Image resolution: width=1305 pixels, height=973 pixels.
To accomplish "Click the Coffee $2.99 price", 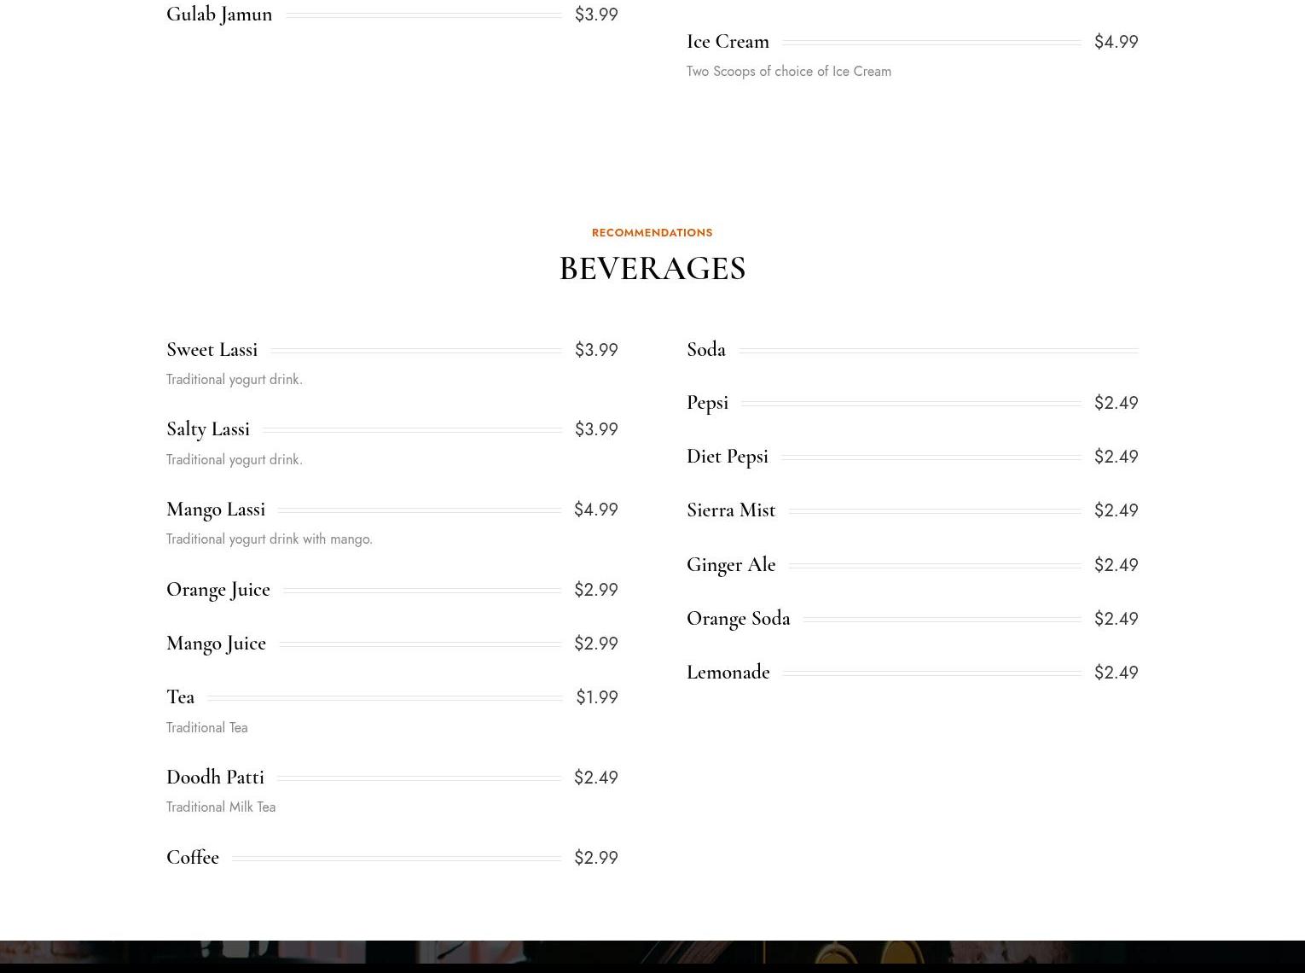I will click(596, 858).
